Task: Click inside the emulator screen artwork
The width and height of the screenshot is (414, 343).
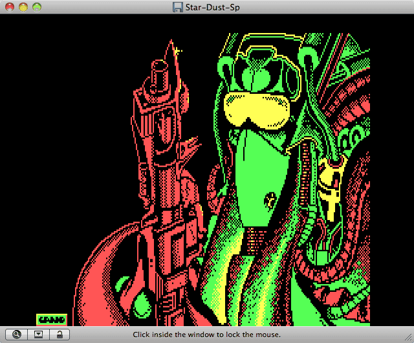Action: coord(207,170)
